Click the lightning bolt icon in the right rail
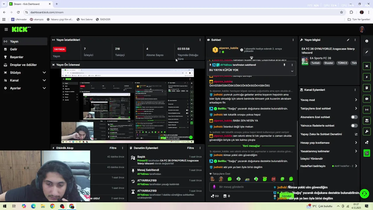 (367, 77)
